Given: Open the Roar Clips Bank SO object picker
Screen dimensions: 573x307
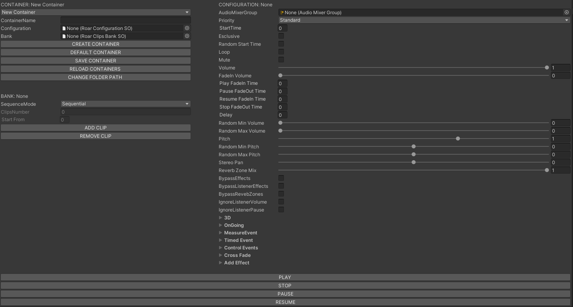Looking at the screenshot, I should coord(187,36).
